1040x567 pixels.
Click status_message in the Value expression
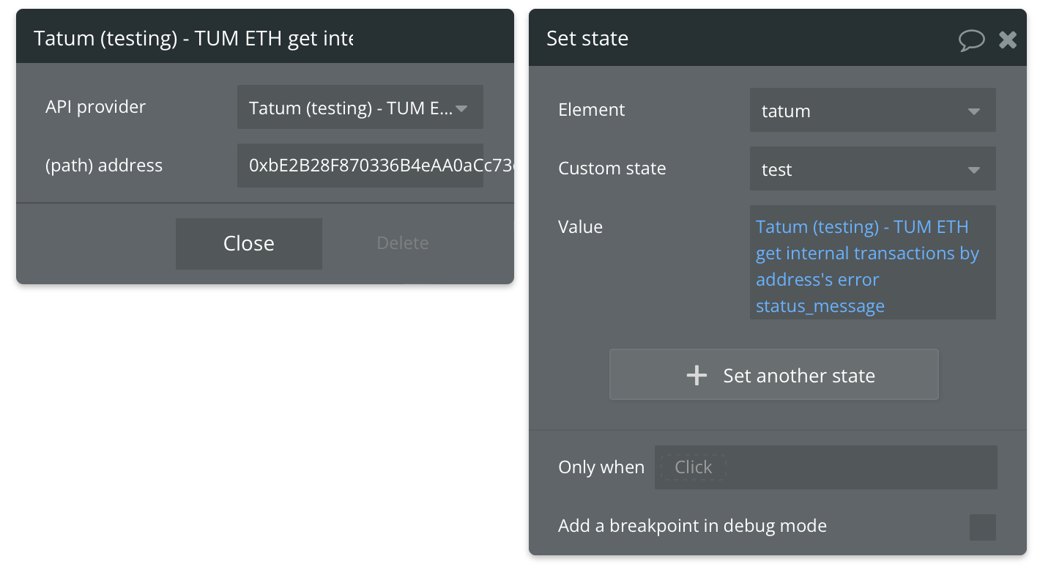820,306
